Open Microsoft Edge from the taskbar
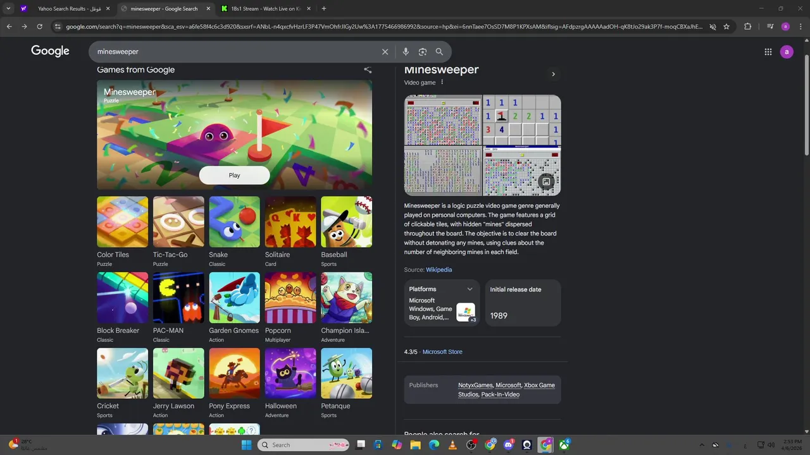Screen dimensions: 810x455 click(434, 445)
